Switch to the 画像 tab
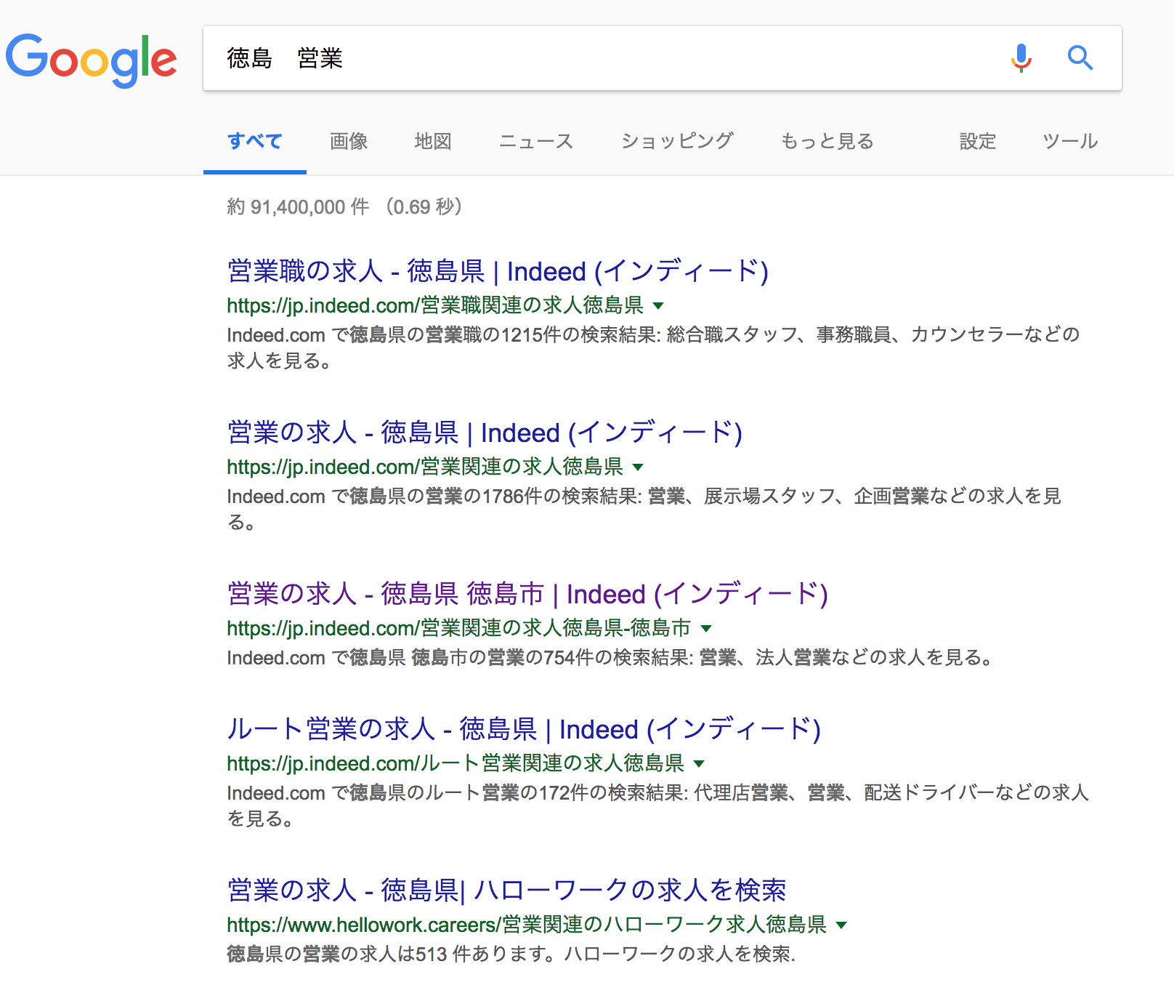 349,141
